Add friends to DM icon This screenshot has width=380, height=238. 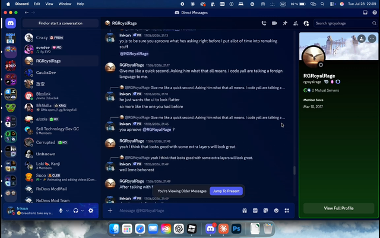point(296,23)
